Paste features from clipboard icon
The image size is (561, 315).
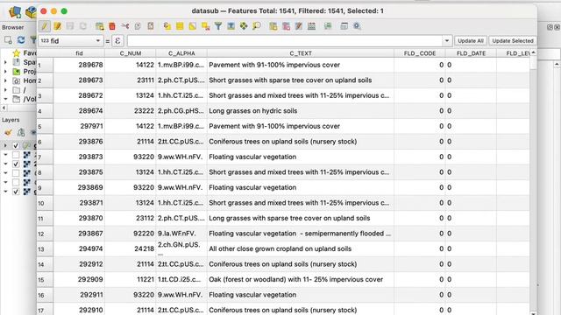(151, 26)
